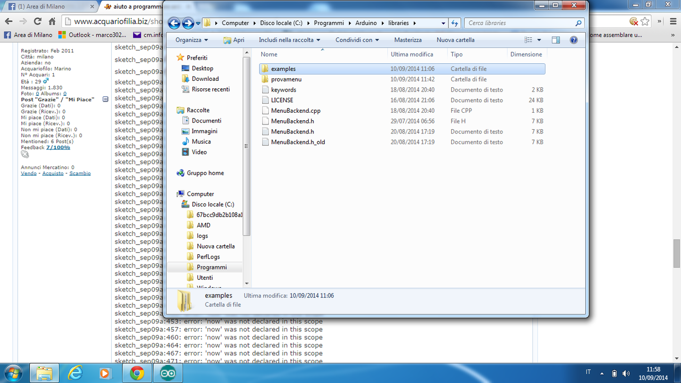
Task: Select the provamenu folder icon
Action: (265, 79)
